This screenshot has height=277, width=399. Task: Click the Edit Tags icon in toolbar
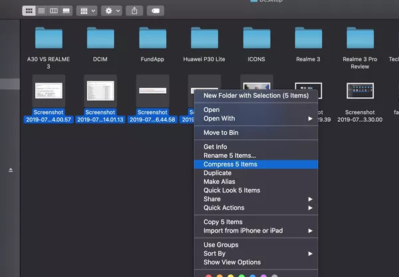coord(154,11)
